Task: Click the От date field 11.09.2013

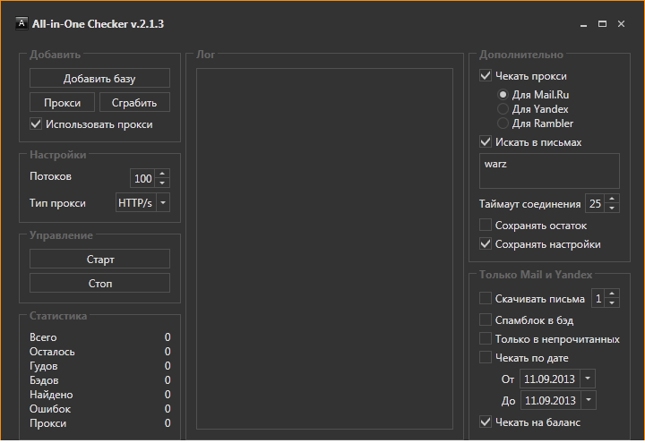Action: click(x=549, y=379)
